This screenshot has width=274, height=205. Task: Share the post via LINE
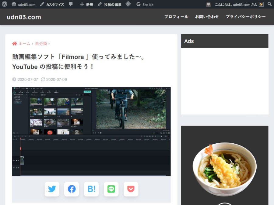111,189
